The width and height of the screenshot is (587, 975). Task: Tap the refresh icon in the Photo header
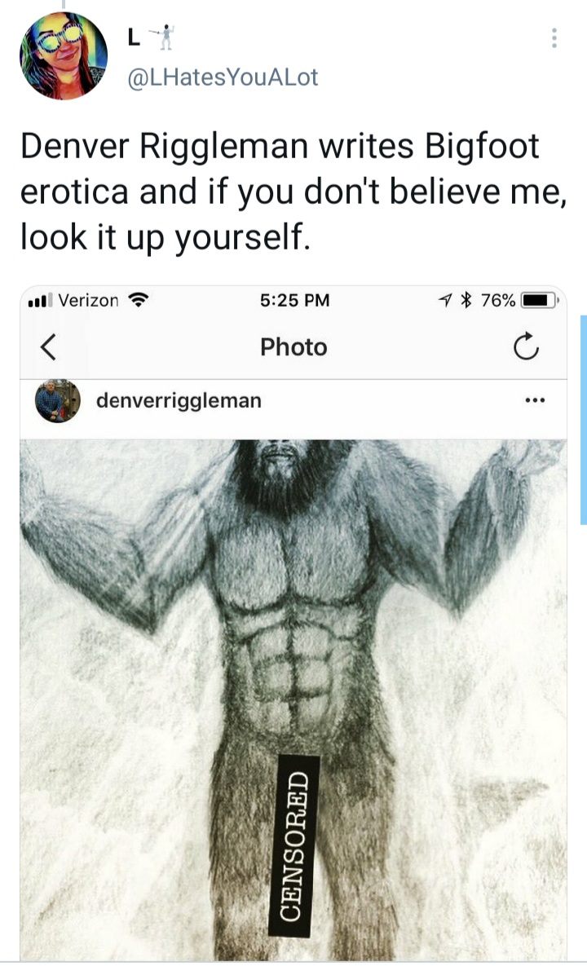pos(526,346)
